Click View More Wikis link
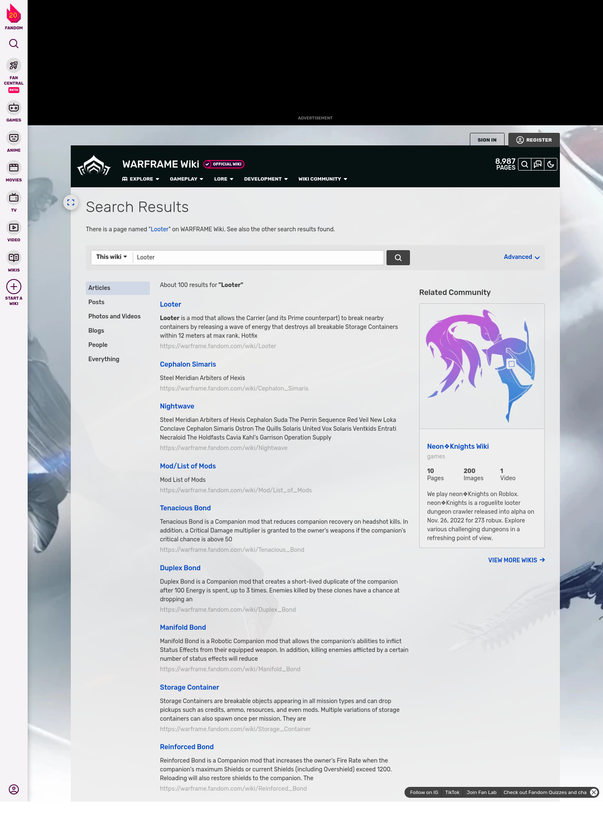This screenshot has width=603, height=838. [517, 560]
